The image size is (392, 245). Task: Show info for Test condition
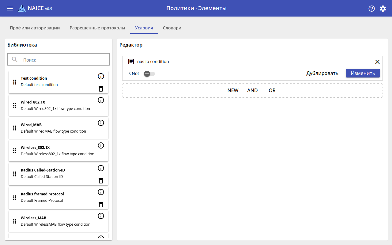click(101, 76)
